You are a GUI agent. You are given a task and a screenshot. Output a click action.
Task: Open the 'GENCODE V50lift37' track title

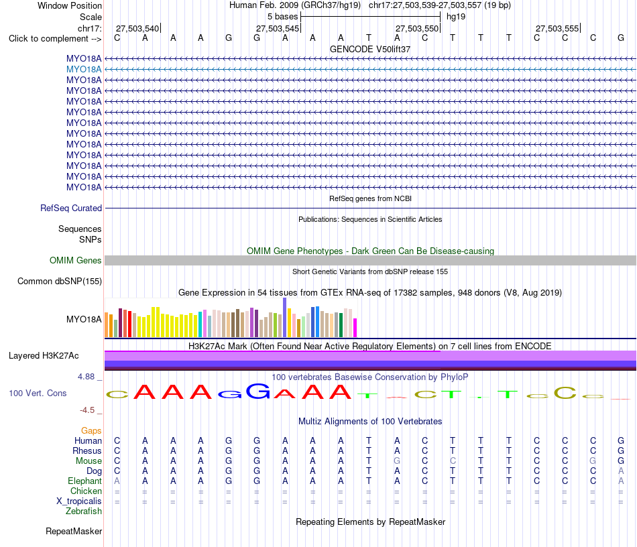pos(370,49)
